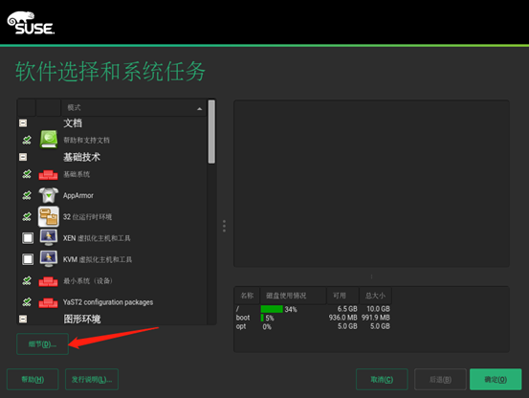Select the 帮助和支持文档 row text
The height and width of the screenshot is (398, 529).
coord(86,140)
